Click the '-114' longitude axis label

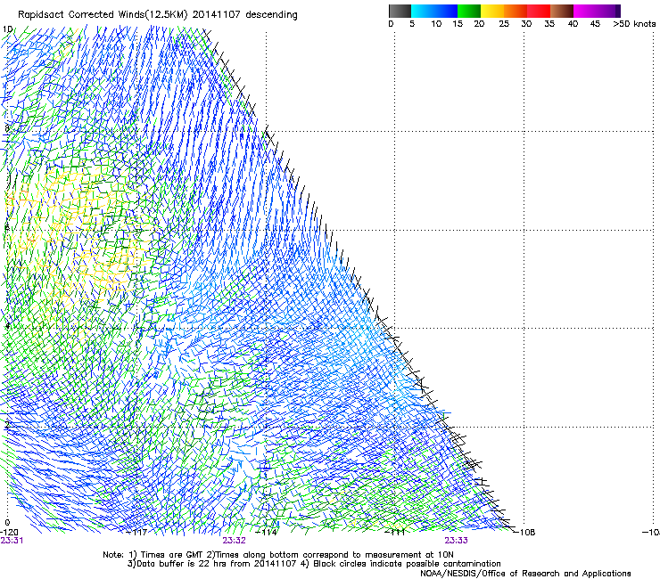click(x=267, y=533)
